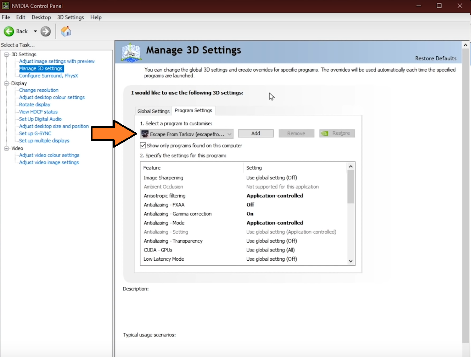
Task: Open the Back history dropdown arrow
Action: click(x=35, y=32)
